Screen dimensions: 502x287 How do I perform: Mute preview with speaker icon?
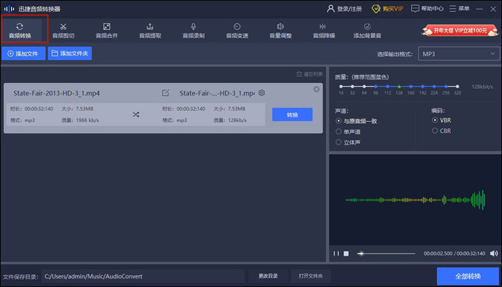tap(494, 254)
